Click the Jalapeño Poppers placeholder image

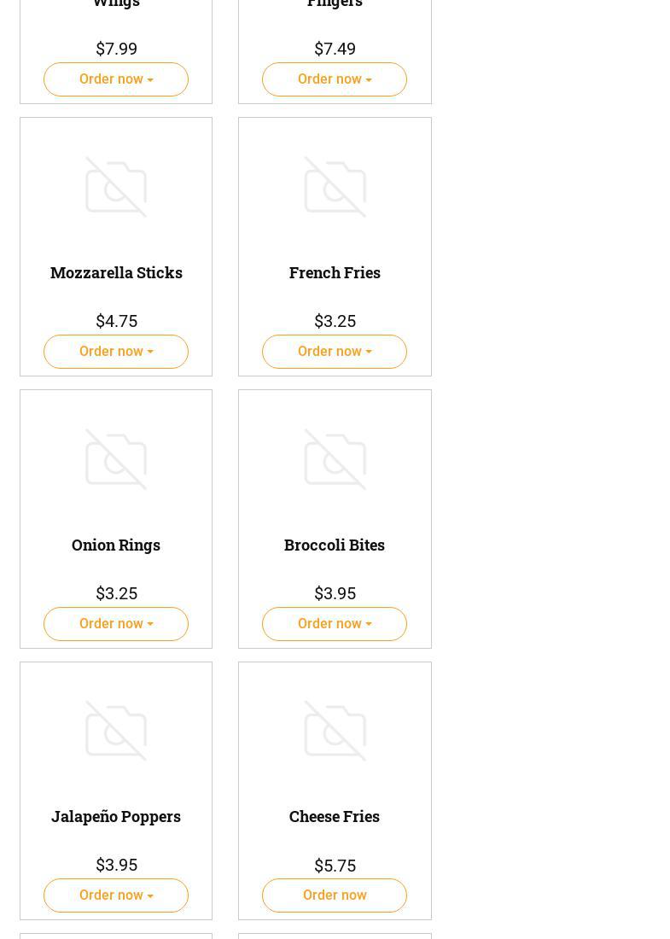click(x=116, y=732)
